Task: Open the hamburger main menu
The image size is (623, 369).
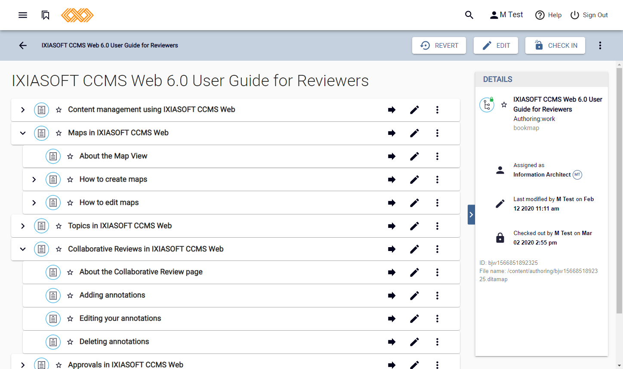Action: [23, 15]
